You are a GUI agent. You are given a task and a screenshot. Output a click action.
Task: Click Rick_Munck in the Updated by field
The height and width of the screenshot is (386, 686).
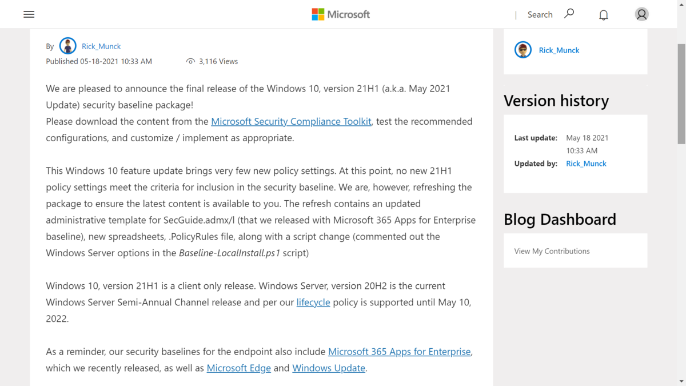pyautogui.click(x=586, y=164)
